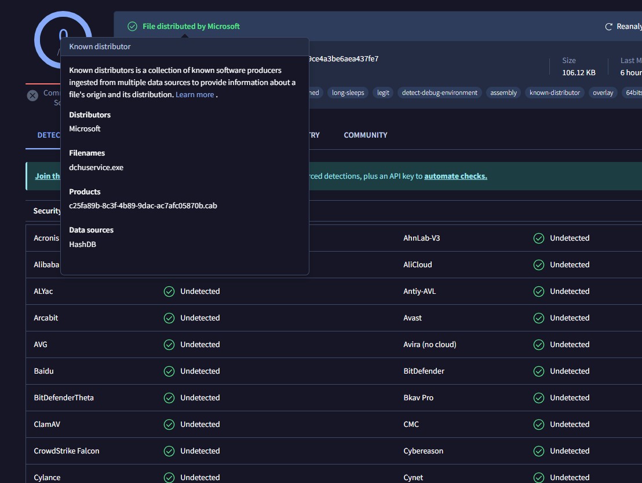642x483 pixels.
Task: Click the check icon in the BitDefender row
Action: pos(539,371)
